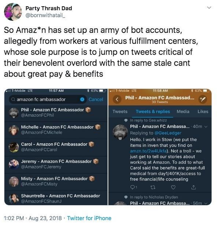Image resolution: width=217 pixels, height=226 pixels.
Task: Switch to the Tweets tab
Action: pyautogui.click(x=120, y=112)
